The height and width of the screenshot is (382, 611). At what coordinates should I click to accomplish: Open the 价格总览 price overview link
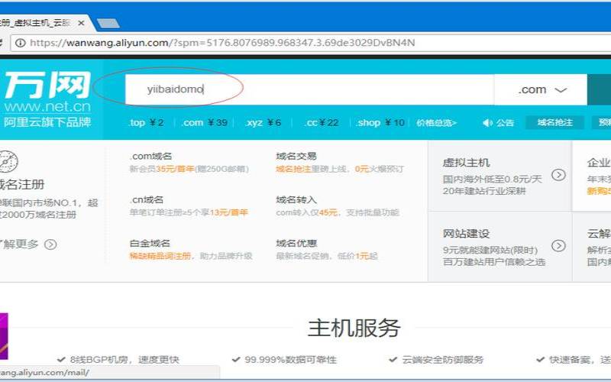[436, 123]
